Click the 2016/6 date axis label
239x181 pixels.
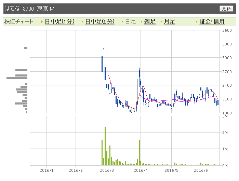[201, 170]
